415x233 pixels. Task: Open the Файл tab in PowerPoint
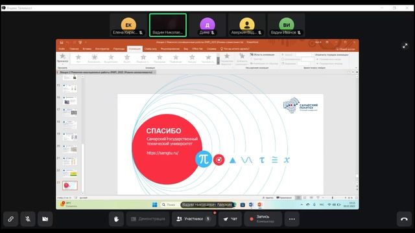62,49
